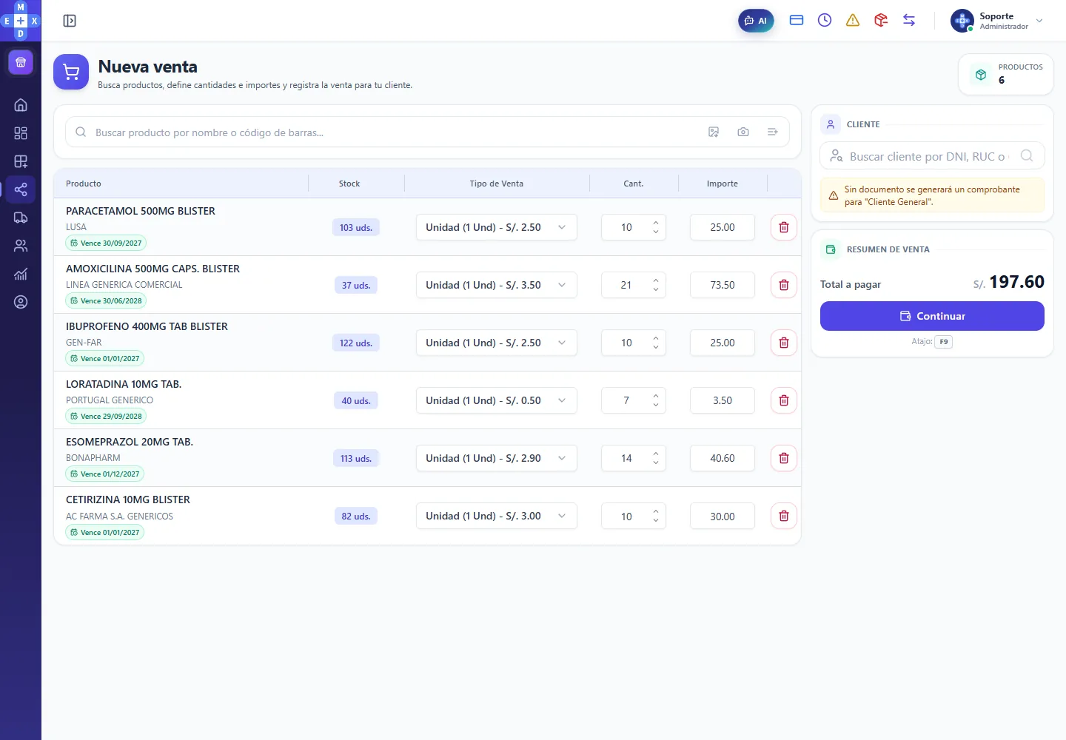This screenshot has width=1066, height=740.
Task: Click the Productos counter card
Action: point(1006,74)
